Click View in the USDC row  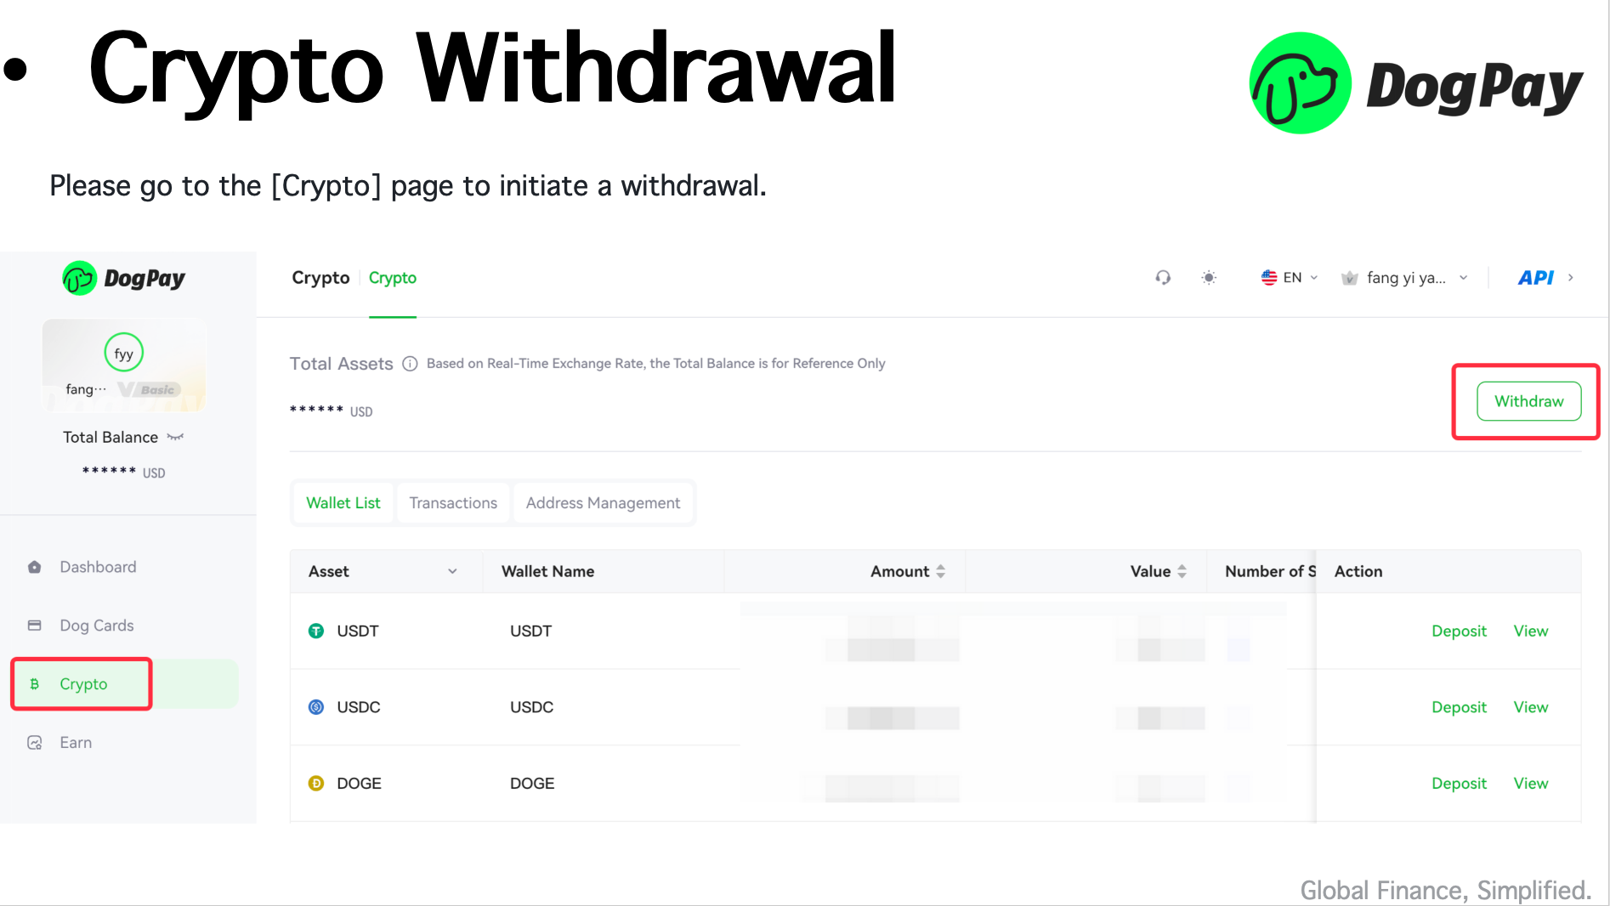pyautogui.click(x=1531, y=707)
